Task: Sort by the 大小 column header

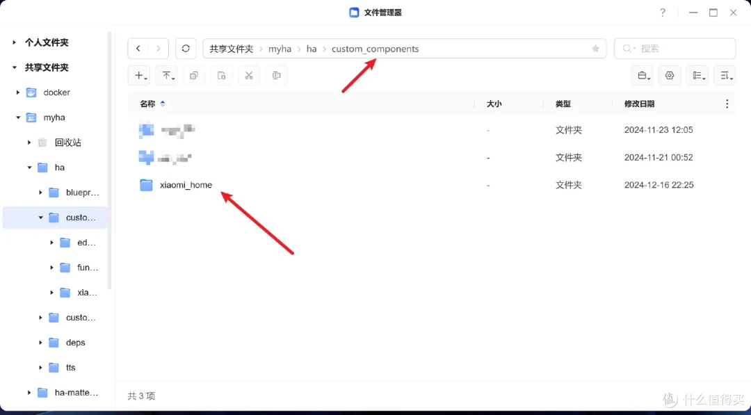Action: [494, 104]
